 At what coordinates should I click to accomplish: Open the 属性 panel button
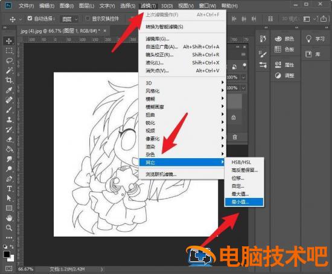point(284,65)
